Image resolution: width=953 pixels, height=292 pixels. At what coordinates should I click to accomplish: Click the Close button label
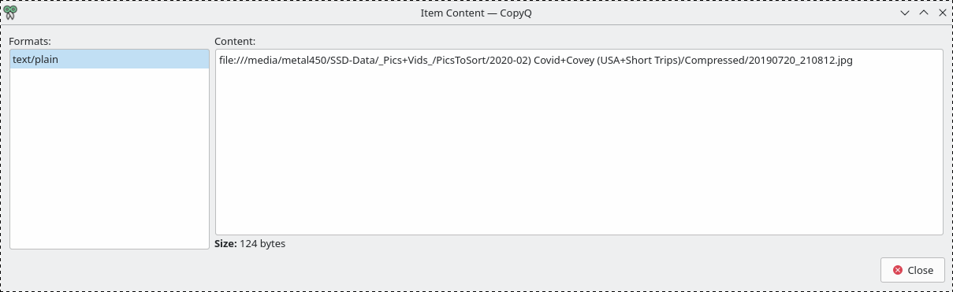[920, 270]
